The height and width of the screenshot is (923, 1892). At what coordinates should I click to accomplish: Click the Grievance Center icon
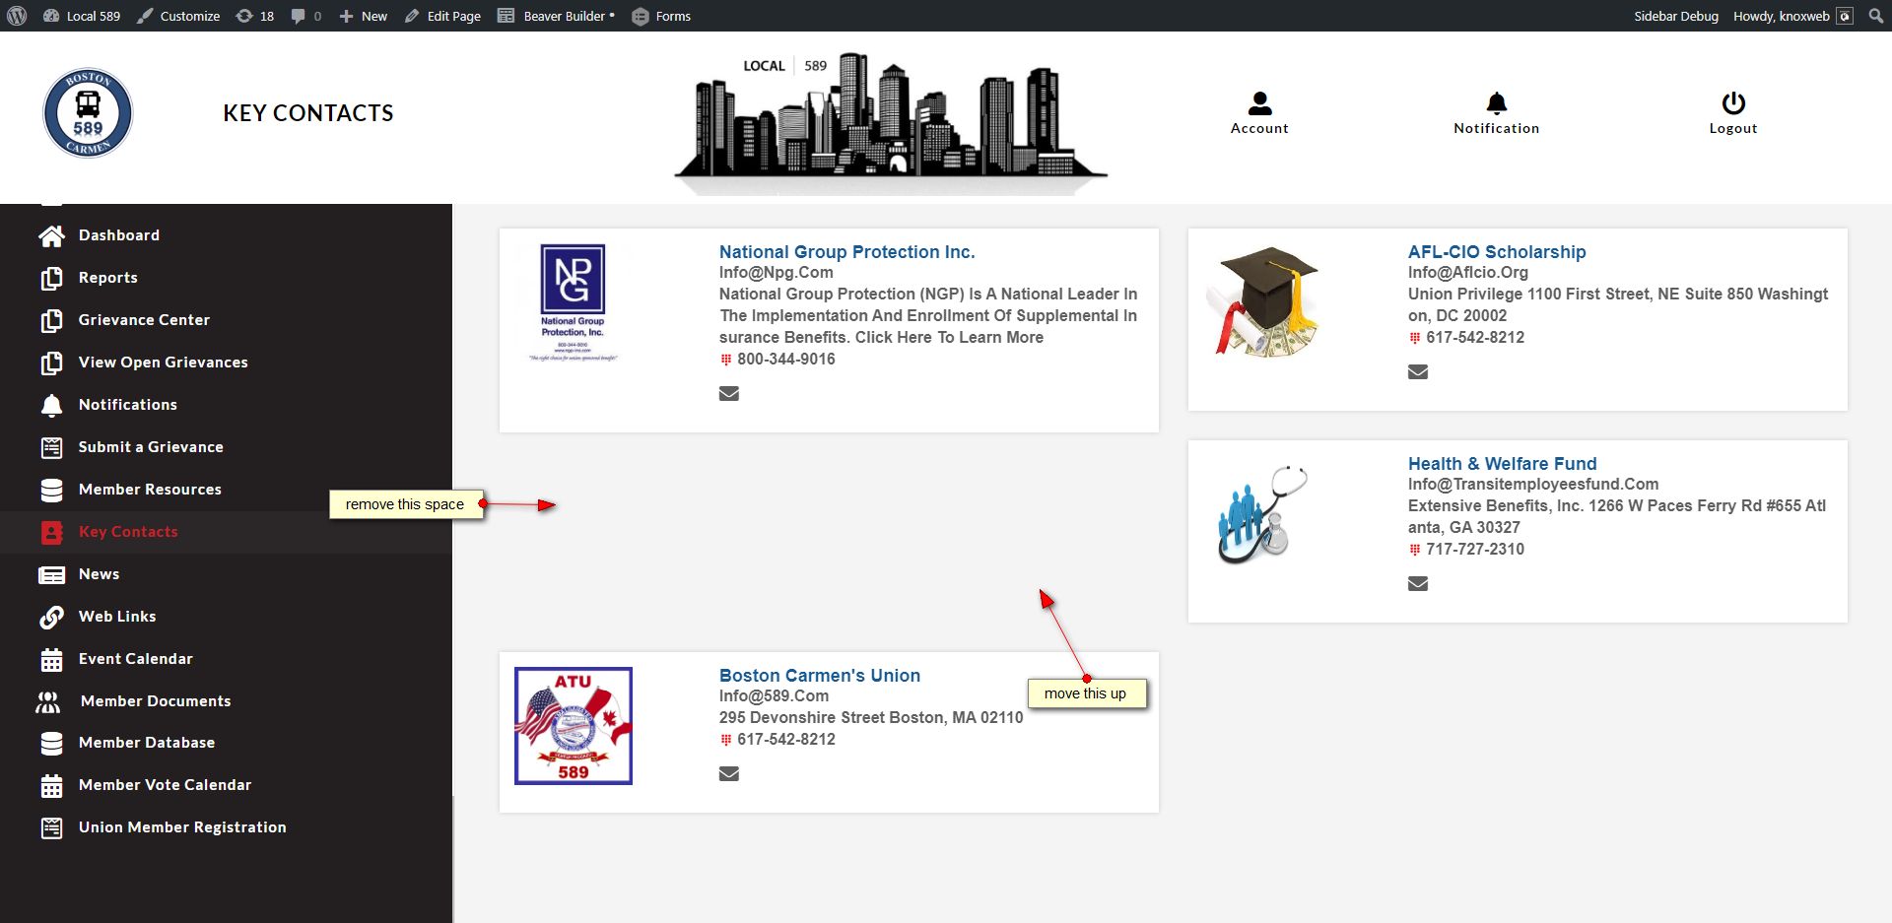tap(51, 321)
